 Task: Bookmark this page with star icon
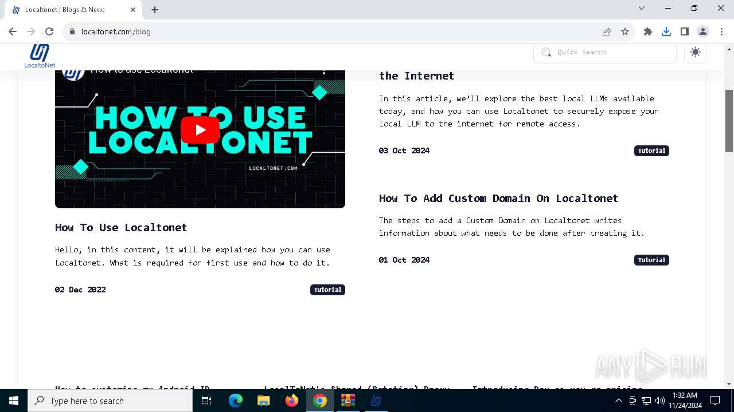625,31
